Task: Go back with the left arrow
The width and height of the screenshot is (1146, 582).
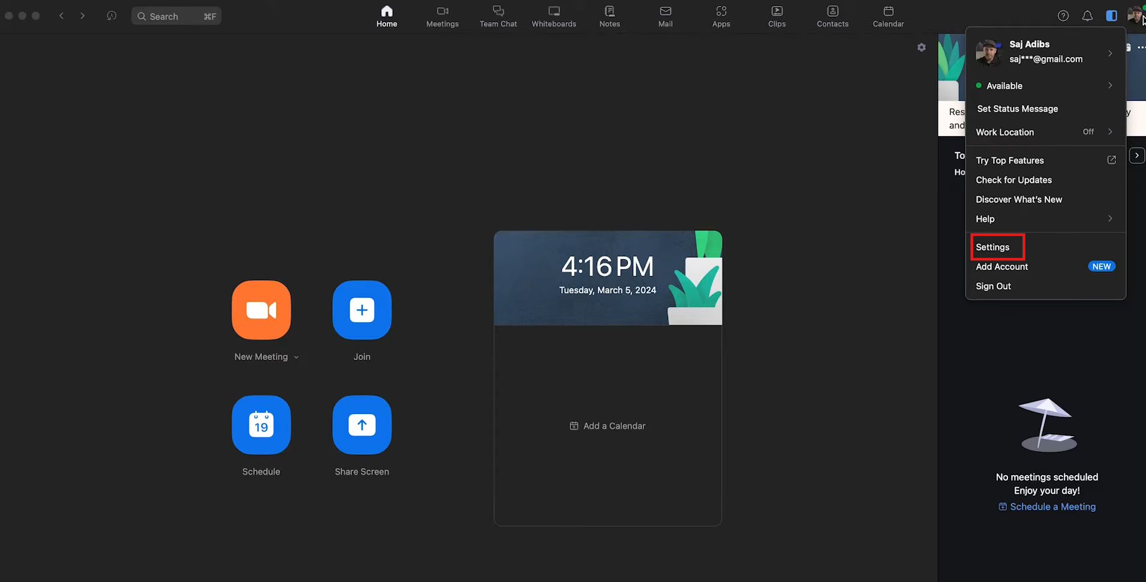Action: 61,16
